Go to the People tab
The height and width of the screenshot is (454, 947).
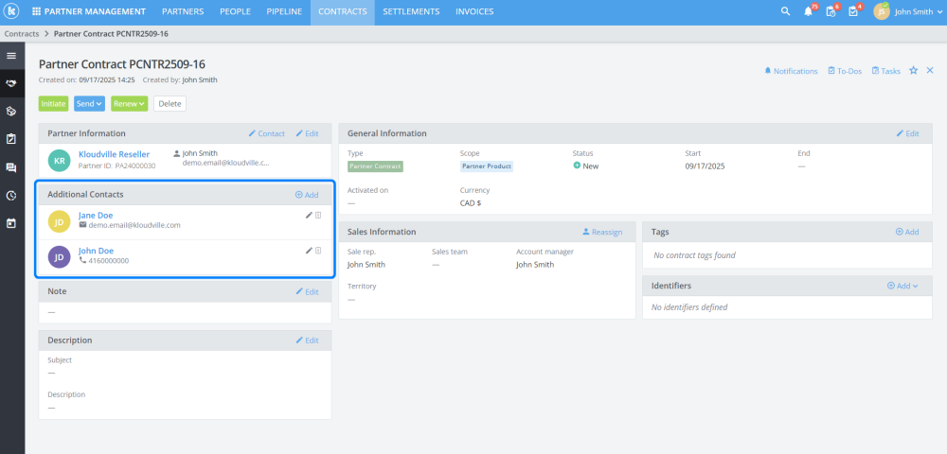click(x=235, y=11)
